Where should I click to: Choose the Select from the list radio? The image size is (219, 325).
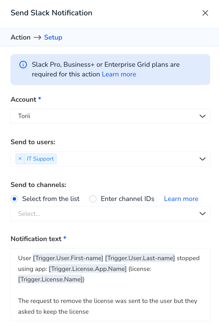(14, 199)
